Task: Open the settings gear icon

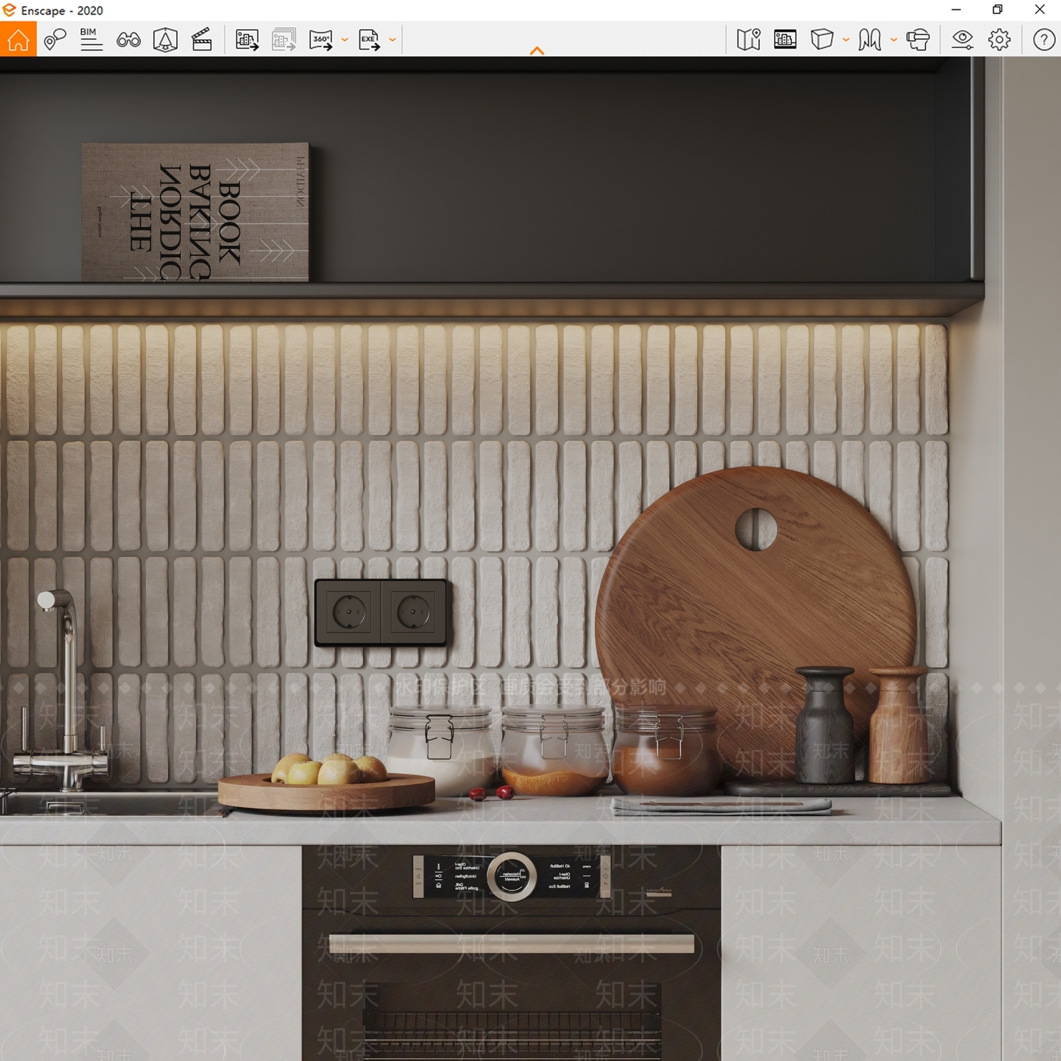Action: tap(999, 40)
